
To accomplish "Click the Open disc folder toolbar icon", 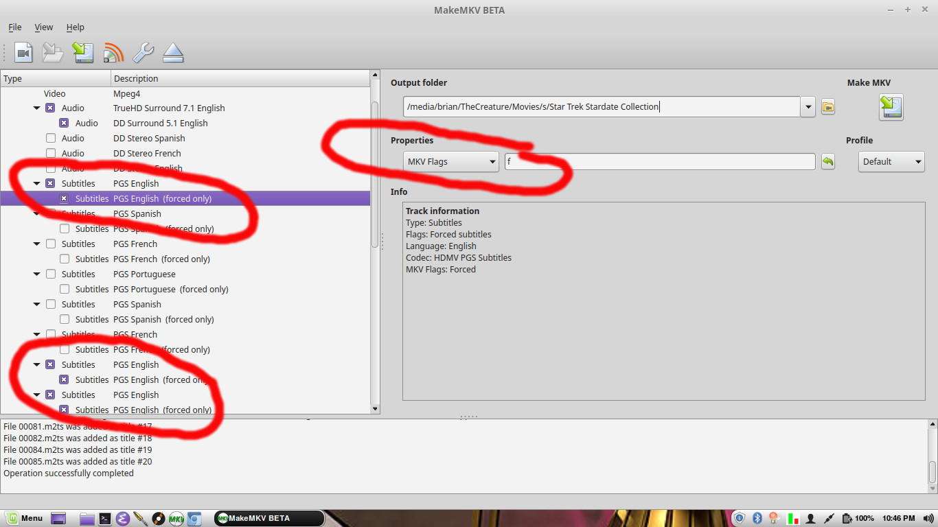I will coord(53,53).
